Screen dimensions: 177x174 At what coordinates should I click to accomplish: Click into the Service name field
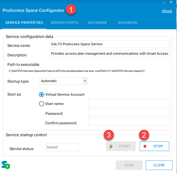click(x=110, y=44)
